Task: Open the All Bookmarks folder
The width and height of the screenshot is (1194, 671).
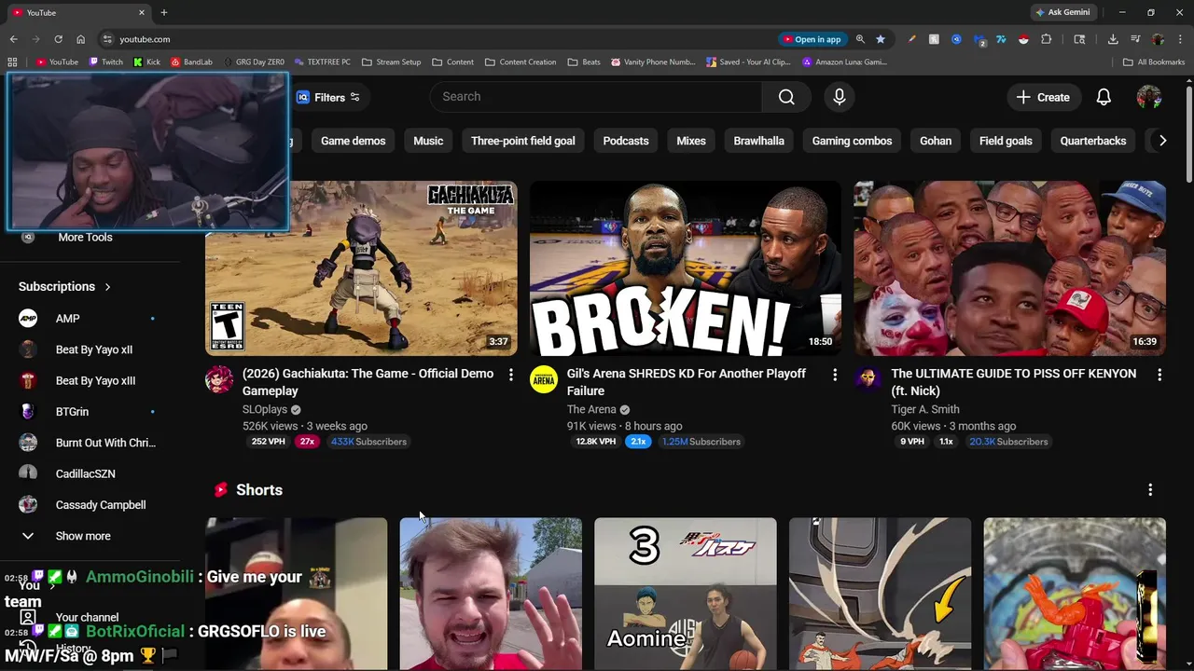Action: pyautogui.click(x=1154, y=62)
